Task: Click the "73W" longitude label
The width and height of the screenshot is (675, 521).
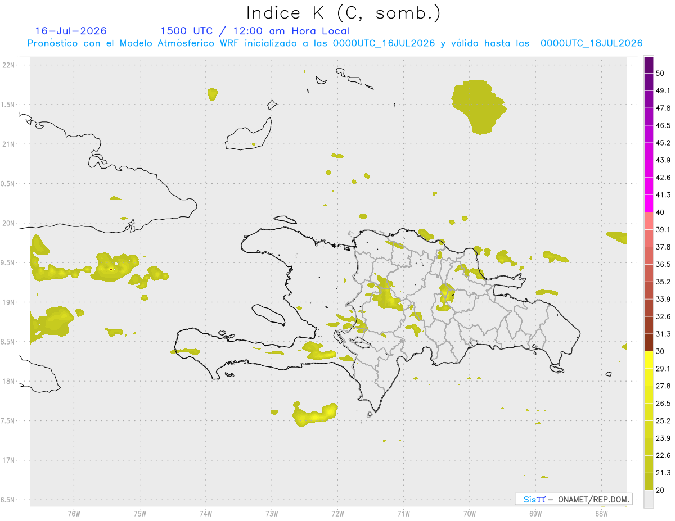Action: [x=272, y=513]
